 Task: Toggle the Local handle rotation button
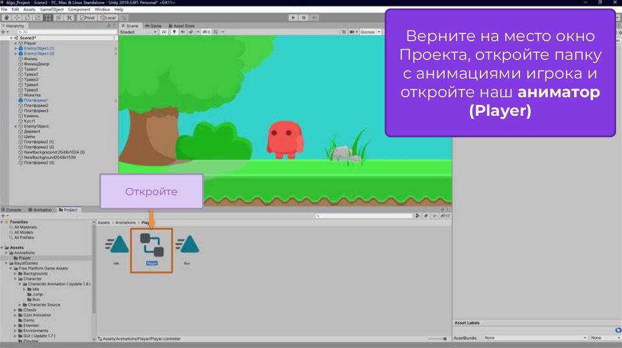click(108, 18)
